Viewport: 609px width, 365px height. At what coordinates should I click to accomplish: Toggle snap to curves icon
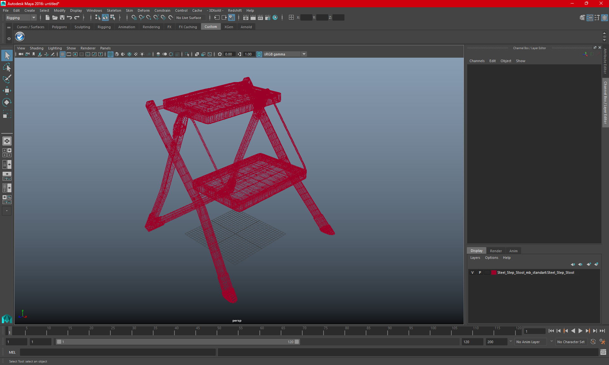pos(141,18)
